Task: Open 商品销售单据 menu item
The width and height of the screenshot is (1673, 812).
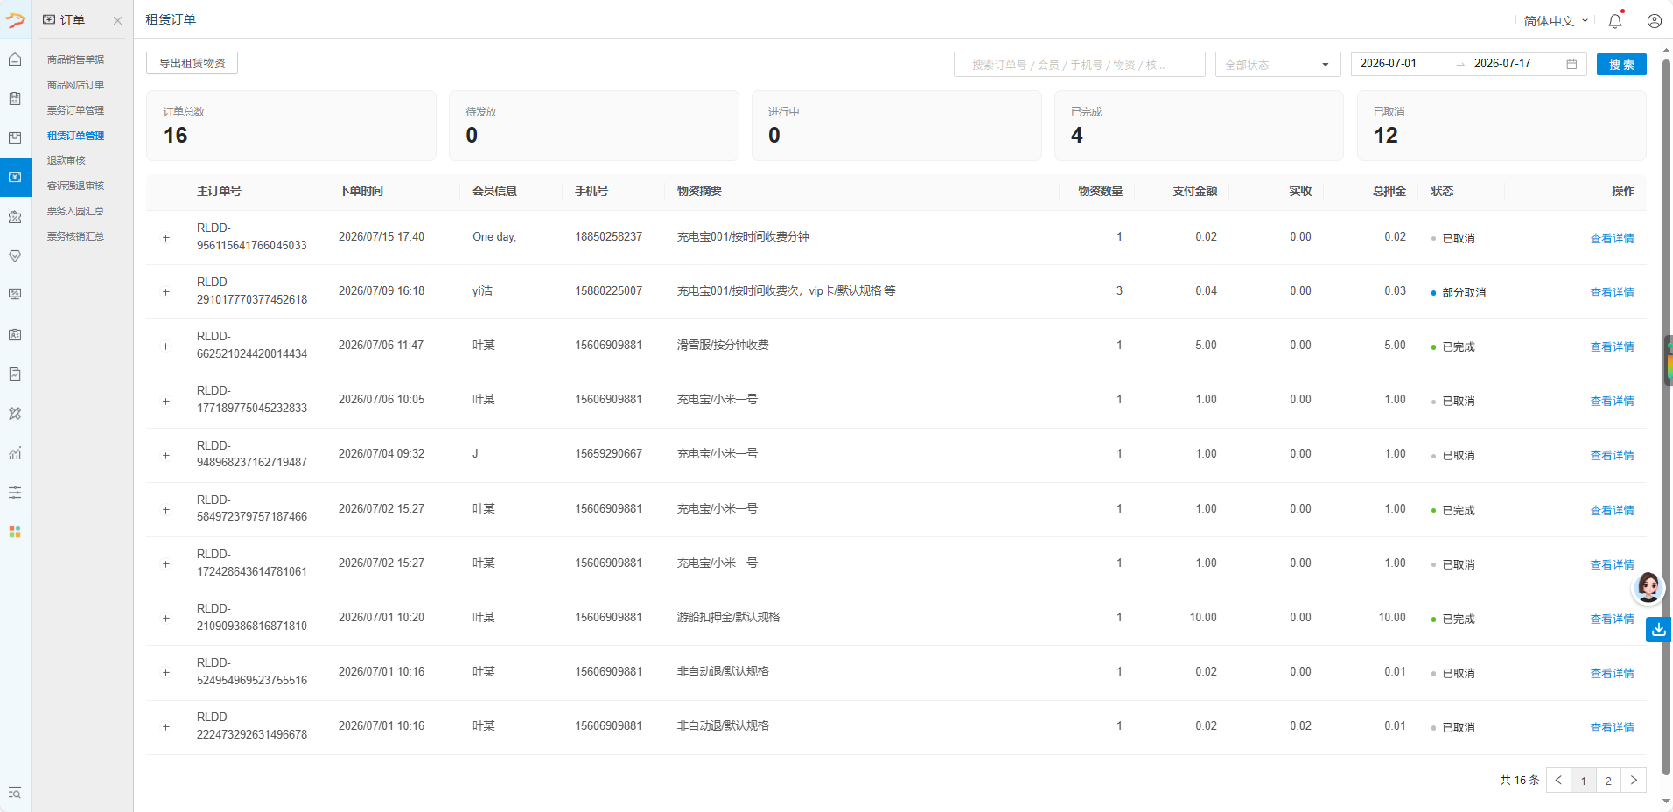Action: click(75, 59)
